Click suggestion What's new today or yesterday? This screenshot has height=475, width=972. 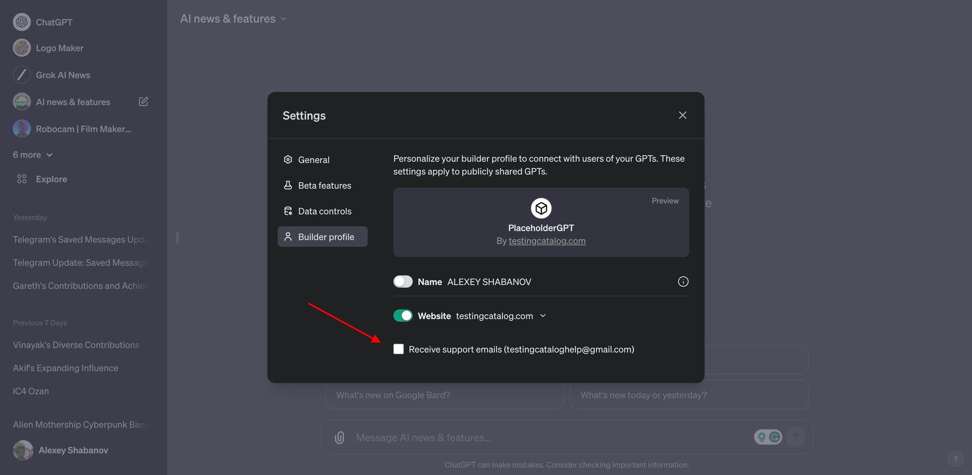coord(689,395)
